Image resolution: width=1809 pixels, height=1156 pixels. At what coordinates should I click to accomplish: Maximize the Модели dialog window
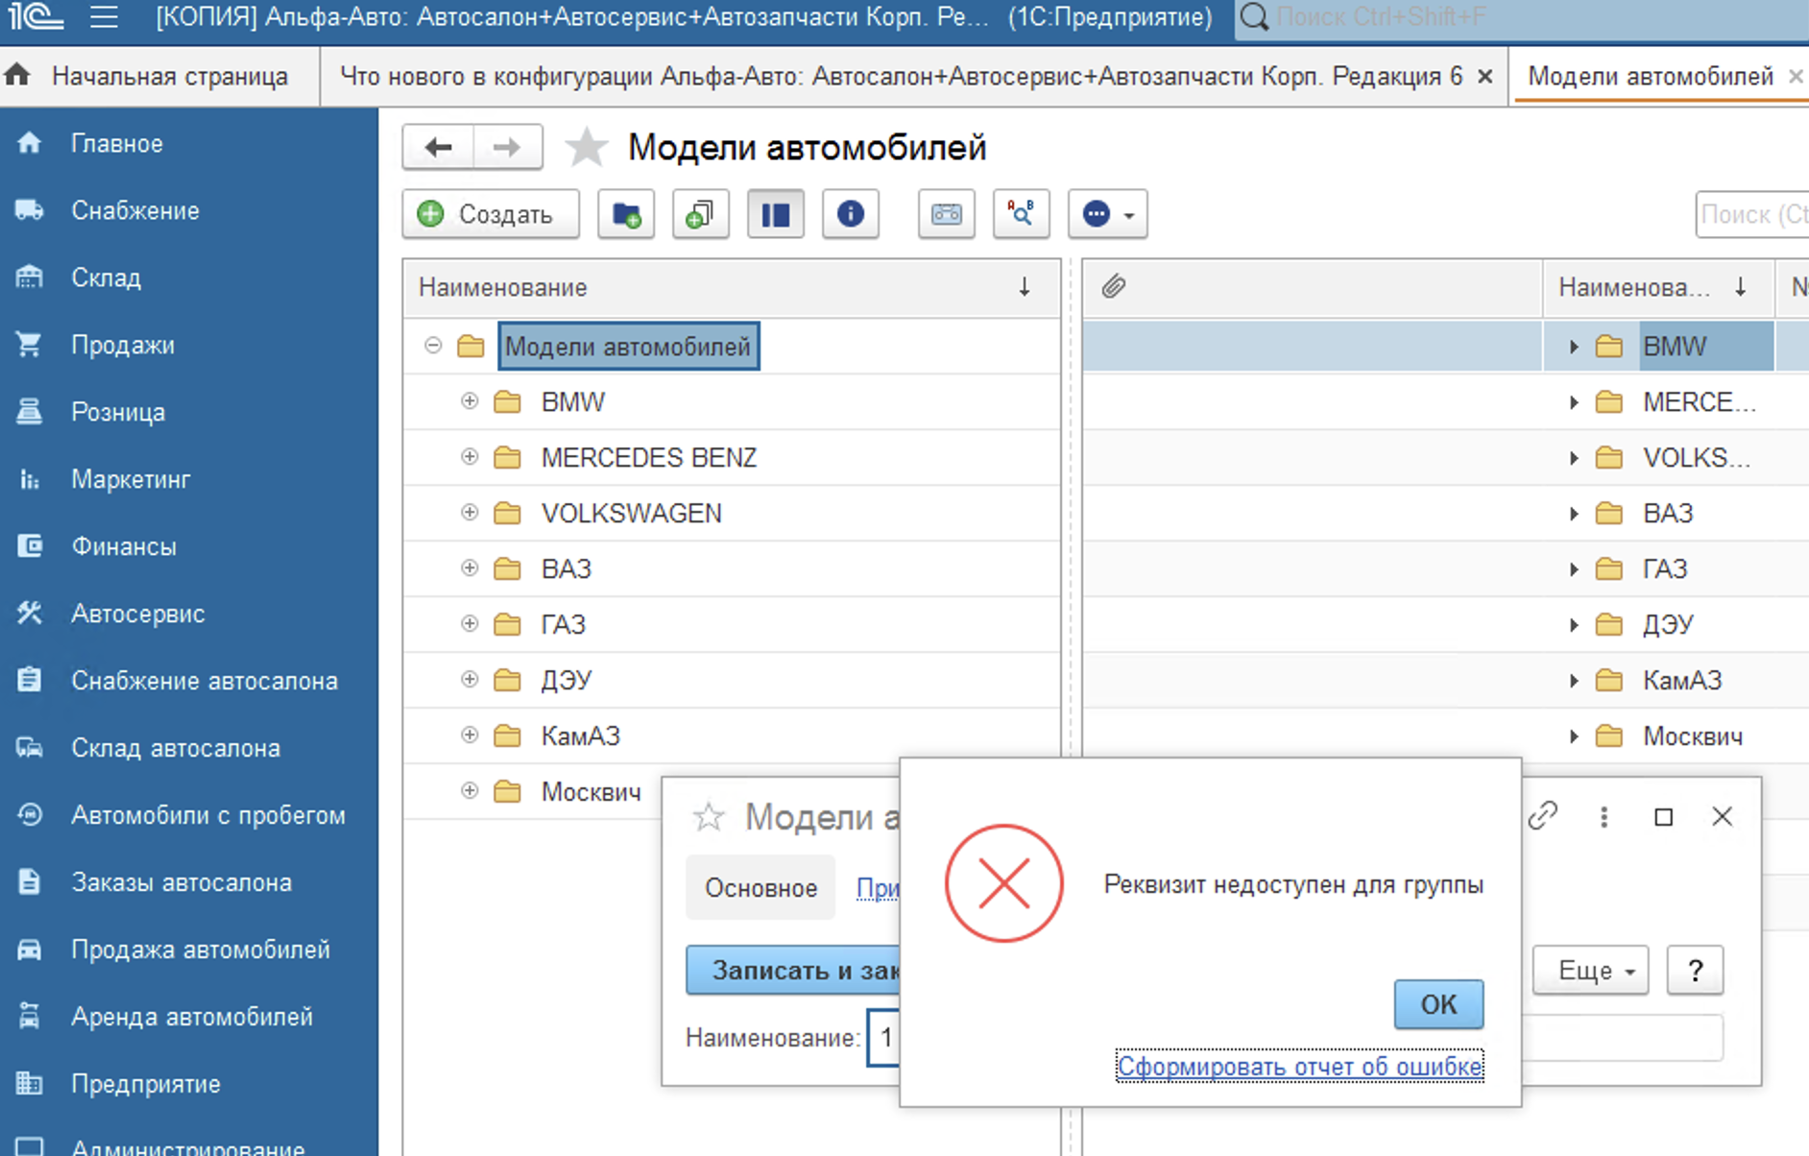1664,816
